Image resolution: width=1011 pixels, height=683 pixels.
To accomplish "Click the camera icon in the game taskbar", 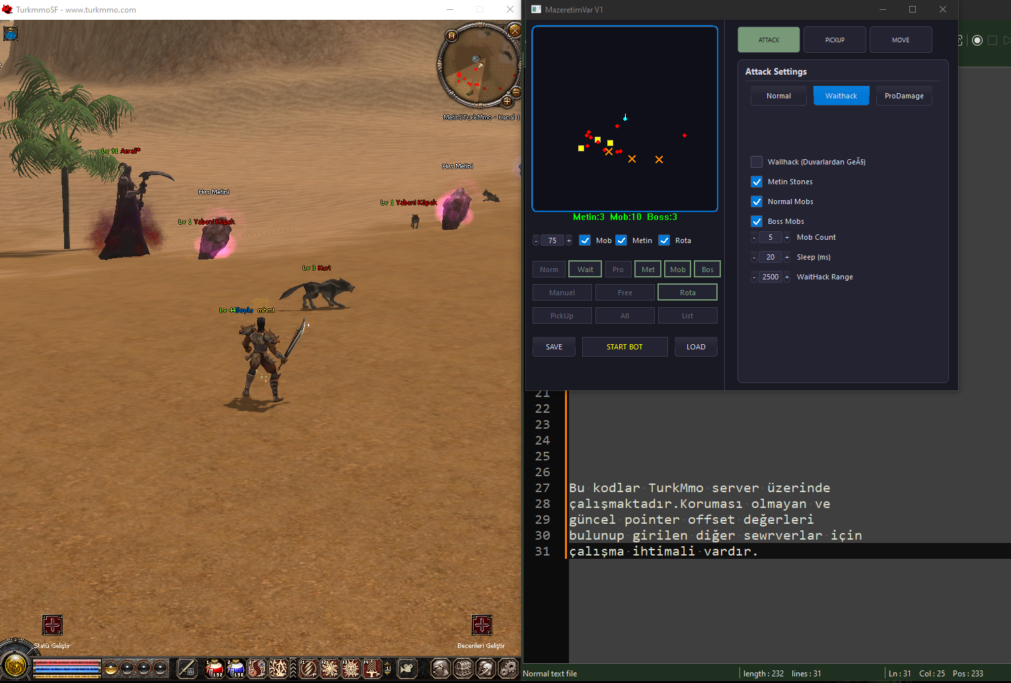I will click(407, 668).
